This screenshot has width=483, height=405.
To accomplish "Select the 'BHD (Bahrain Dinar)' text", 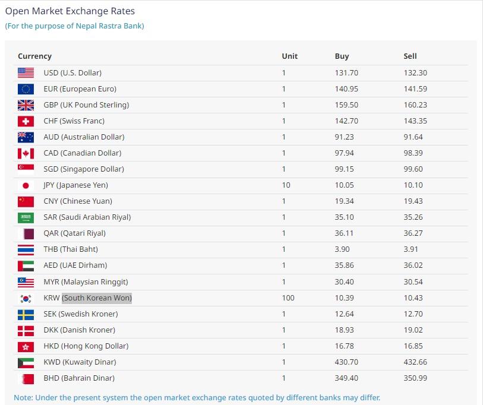I will (79, 378).
